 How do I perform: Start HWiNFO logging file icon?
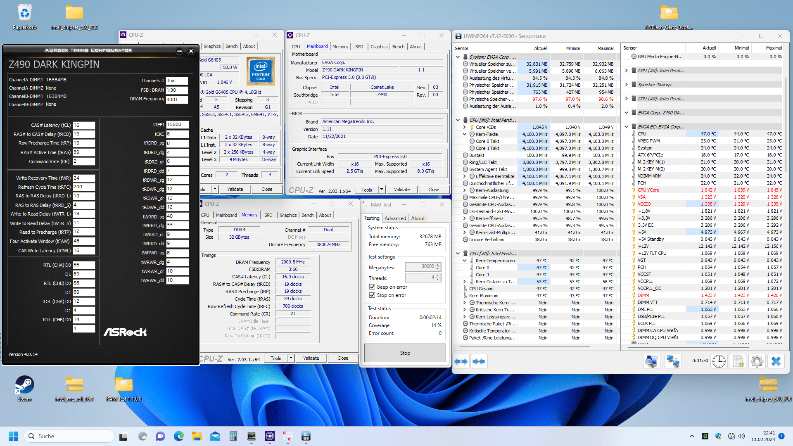pos(738,361)
